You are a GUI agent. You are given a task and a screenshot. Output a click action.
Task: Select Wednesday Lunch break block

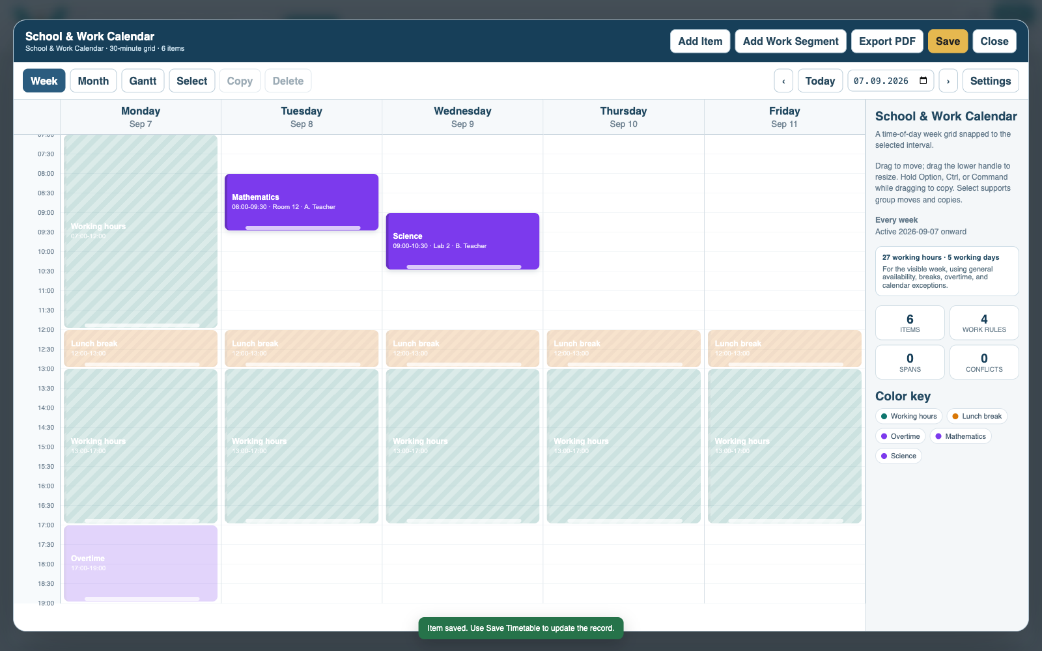(462, 348)
